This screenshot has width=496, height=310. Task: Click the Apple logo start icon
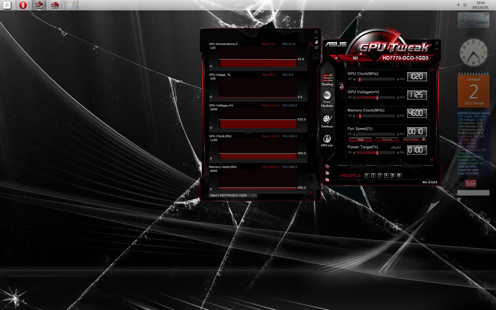point(7,5)
